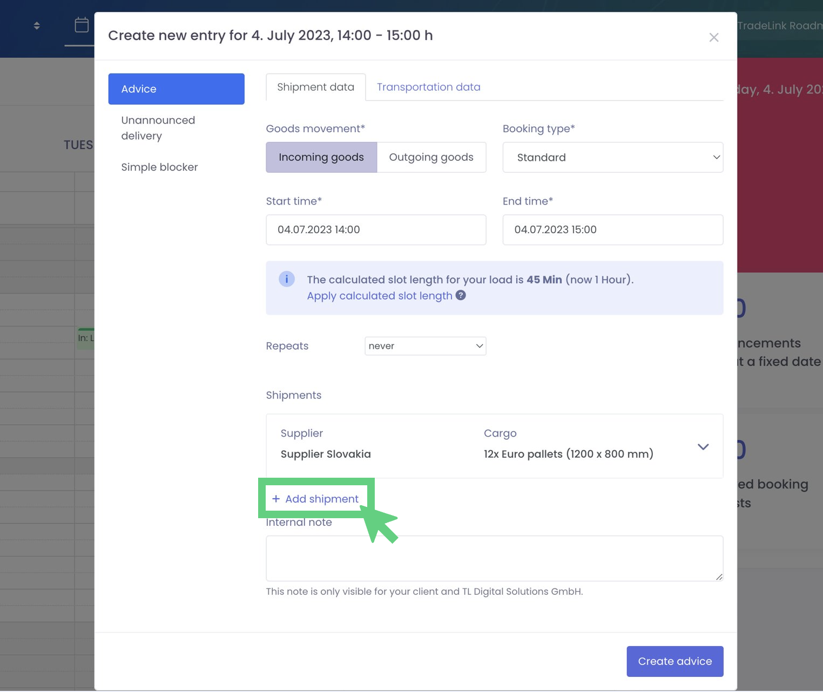Screen dimensions: 823x692
Task: Switch to the Shipment data tab
Action: coord(315,87)
